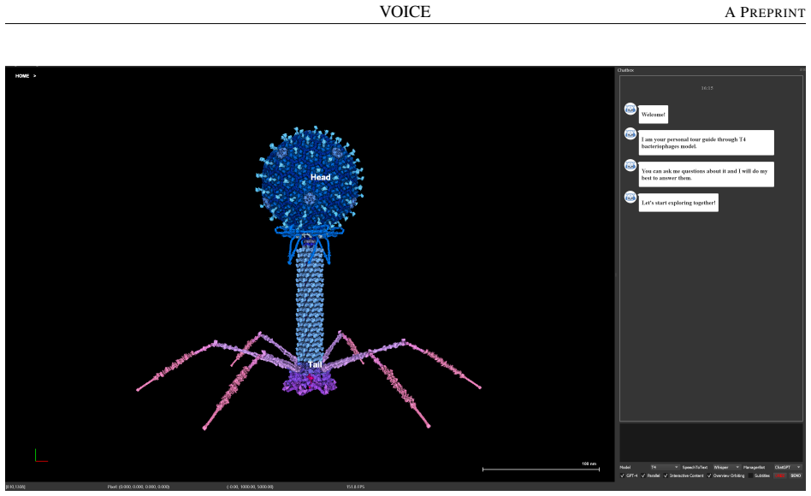Click the 'Let's start exploring together!' message

pyautogui.click(x=678, y=203)
